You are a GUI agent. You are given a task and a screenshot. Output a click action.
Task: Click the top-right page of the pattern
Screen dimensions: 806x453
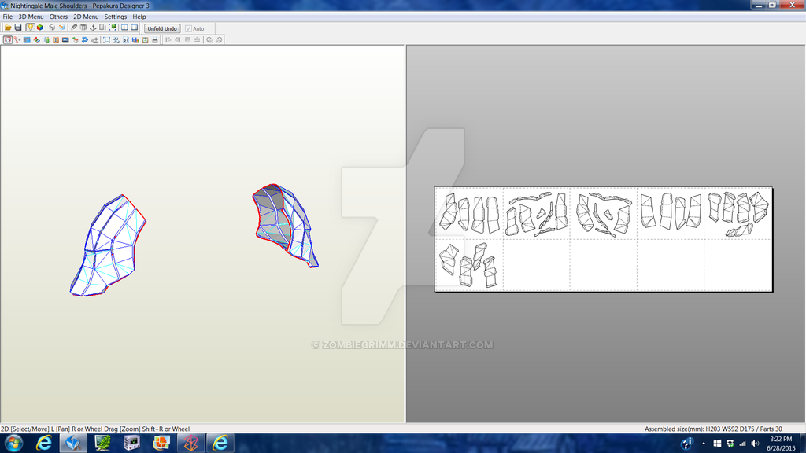point(738,214)
